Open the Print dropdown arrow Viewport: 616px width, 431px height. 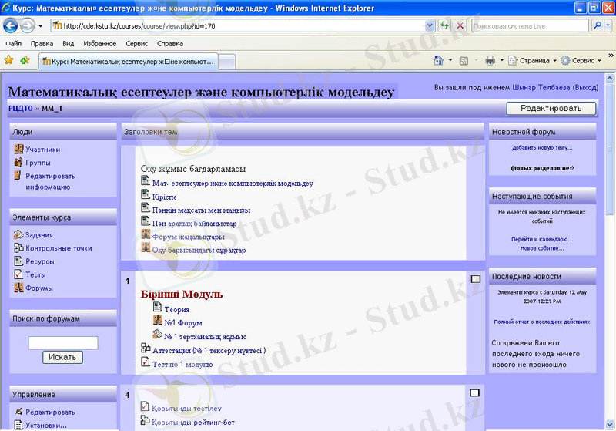coord(502,61)
